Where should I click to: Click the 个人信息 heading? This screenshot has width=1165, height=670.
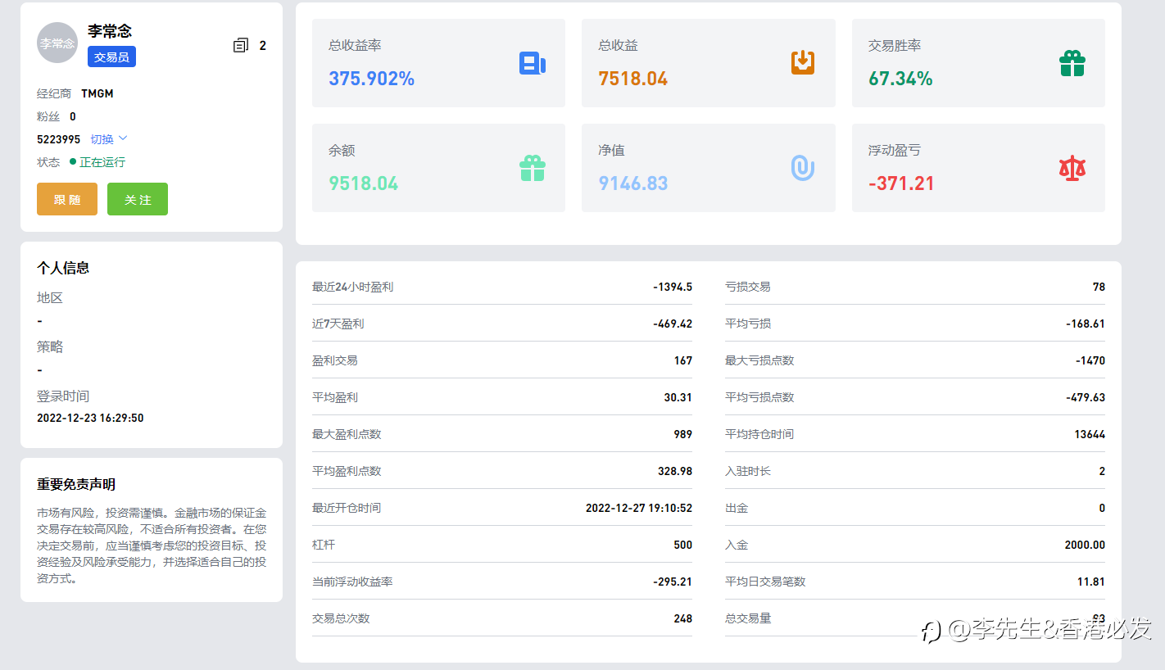pos(63,268)
